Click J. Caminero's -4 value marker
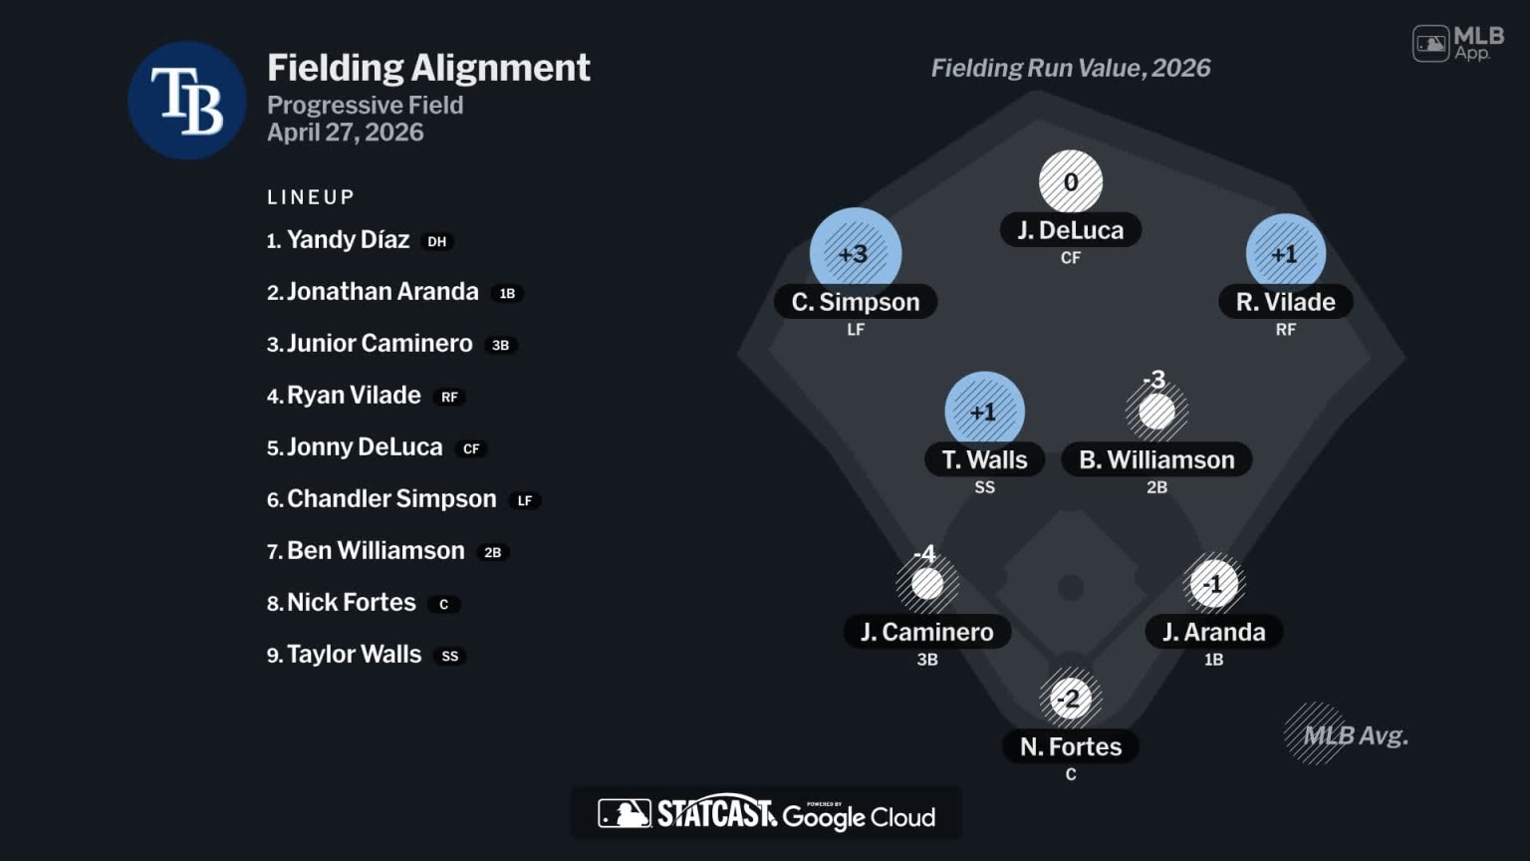The height and width of the screenshot is (861, 1530). click(927, 582)
